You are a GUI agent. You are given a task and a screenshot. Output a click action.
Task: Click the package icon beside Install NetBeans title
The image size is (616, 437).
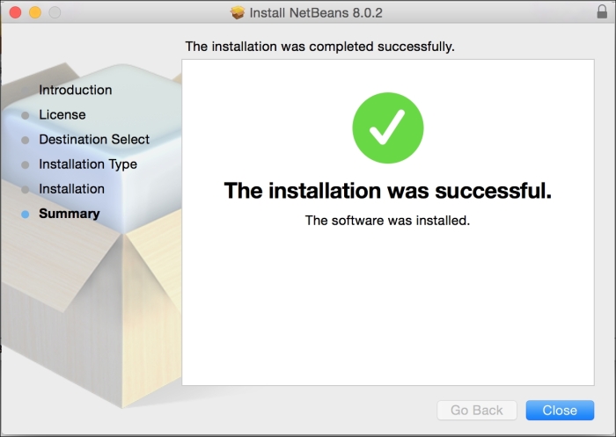tap(238, 12)
